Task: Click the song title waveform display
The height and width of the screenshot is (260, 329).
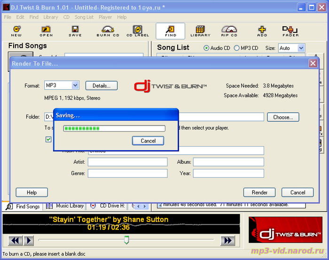Action: coord(121,224)
